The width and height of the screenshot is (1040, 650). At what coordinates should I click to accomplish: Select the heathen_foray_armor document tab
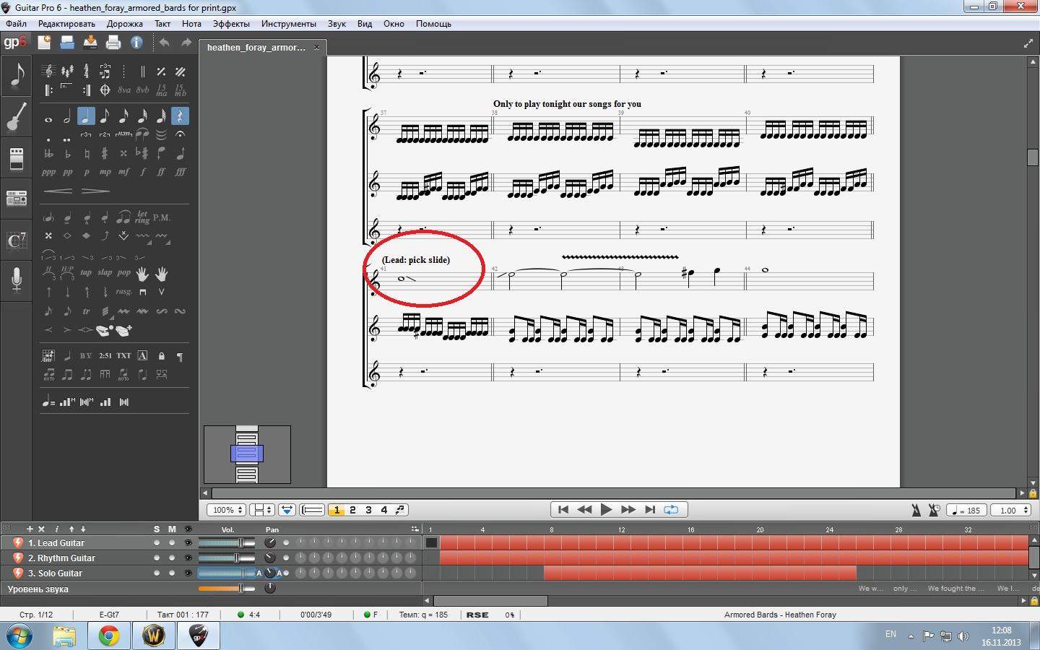263,48
